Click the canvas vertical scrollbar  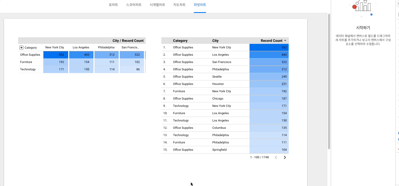pyautogui.click(x=329, y=81)
